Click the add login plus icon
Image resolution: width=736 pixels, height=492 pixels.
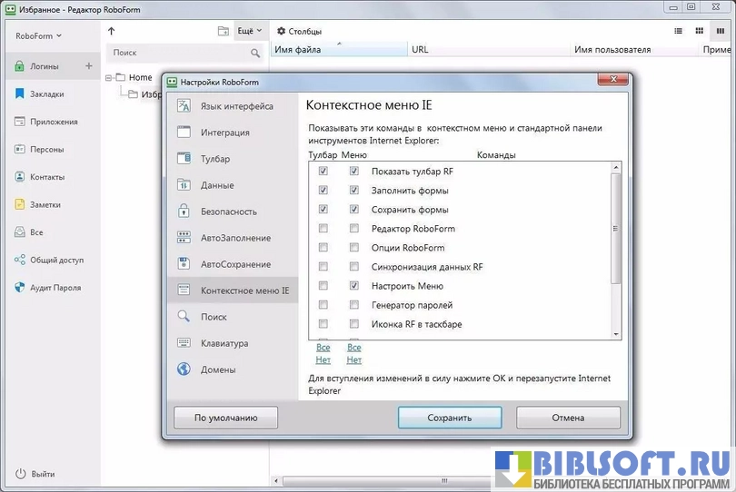[x=88, y=66]
